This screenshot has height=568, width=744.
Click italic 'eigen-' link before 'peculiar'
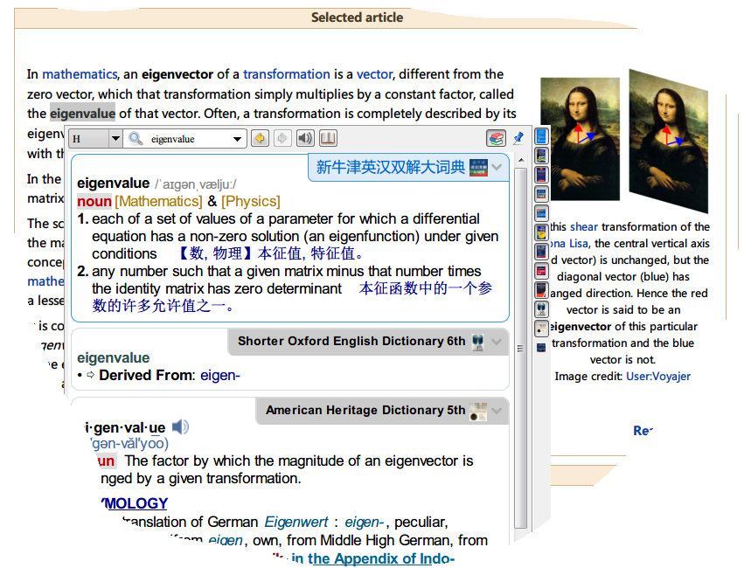pyautogui.click(x=365, y=522)
